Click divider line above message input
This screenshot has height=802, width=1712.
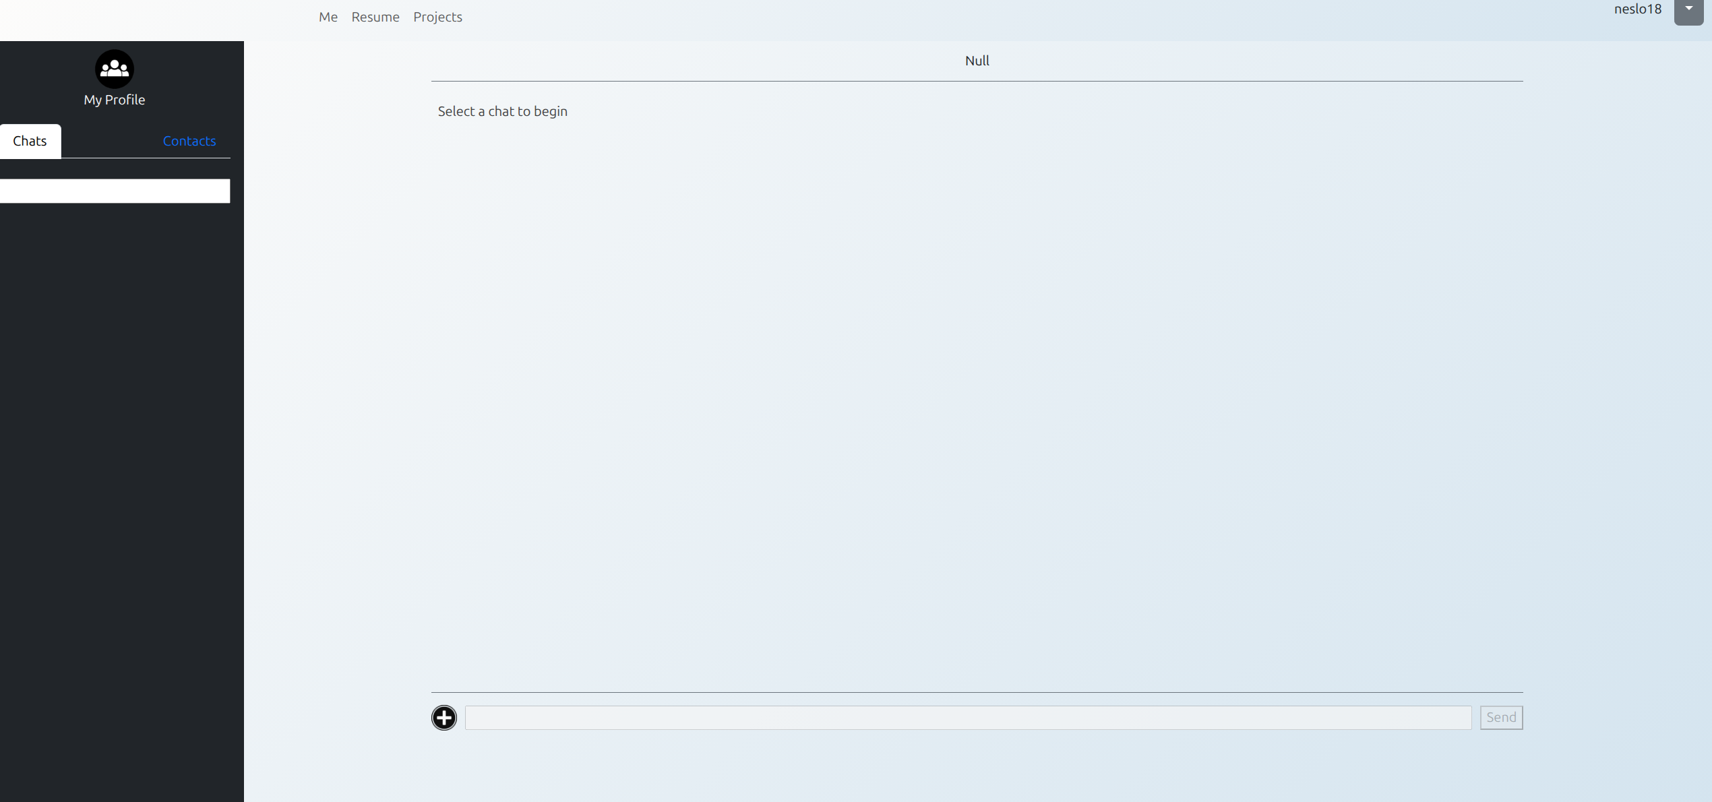(977, 692)
